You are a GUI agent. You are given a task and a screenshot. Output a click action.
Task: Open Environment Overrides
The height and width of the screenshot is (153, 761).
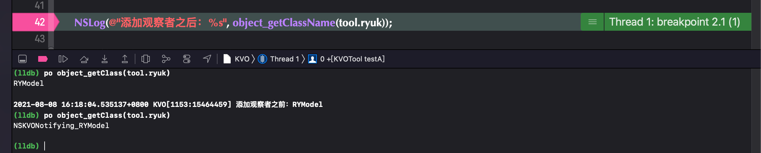(187, 59)
